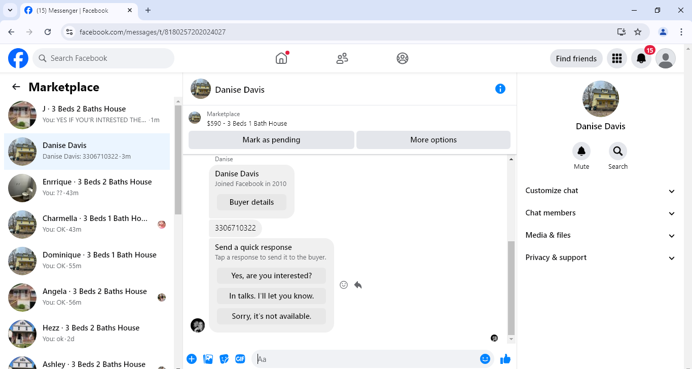
Task: Select the Danise Davis conversation in the list
Action: coord(87,151)
